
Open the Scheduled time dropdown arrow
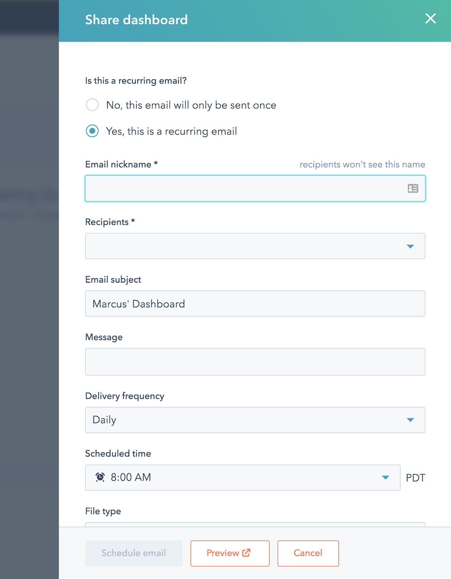385,478
